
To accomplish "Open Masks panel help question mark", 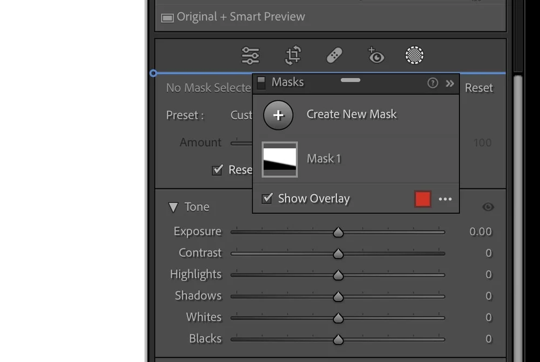I will pyautogui.click(x=433, y=83).
